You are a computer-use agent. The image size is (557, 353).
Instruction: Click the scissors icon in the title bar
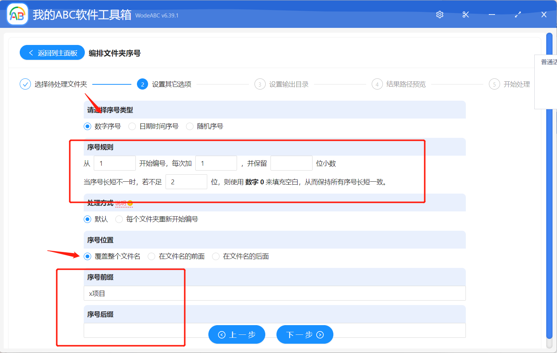[x=465, y=14]
